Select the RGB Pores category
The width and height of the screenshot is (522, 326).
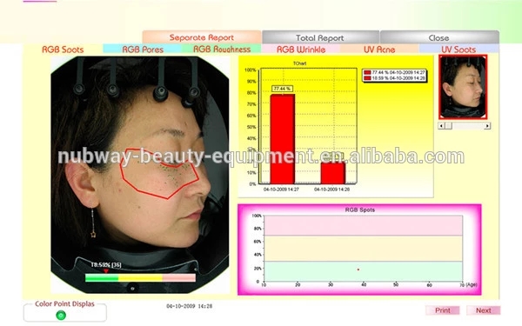point(143,50)
